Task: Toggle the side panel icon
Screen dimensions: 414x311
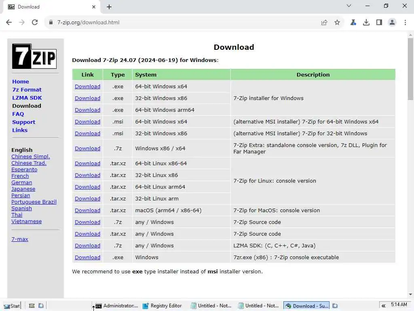Action: coord(379,23)
